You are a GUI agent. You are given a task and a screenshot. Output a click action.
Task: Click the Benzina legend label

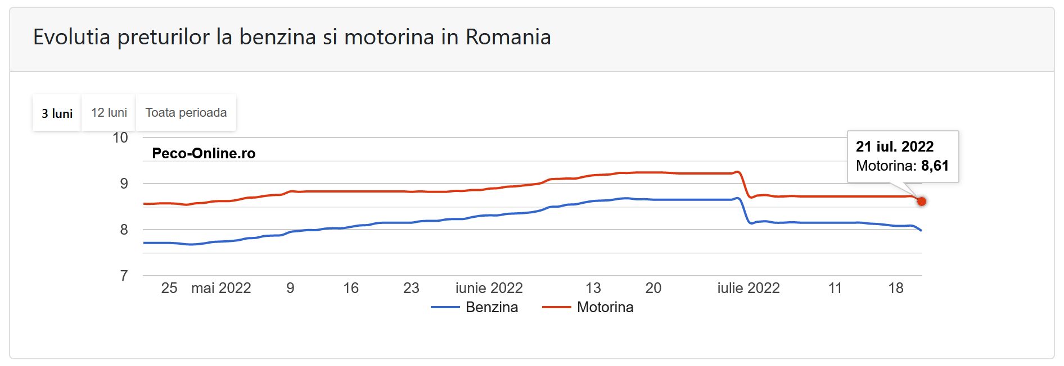click(x=492, y=307)
